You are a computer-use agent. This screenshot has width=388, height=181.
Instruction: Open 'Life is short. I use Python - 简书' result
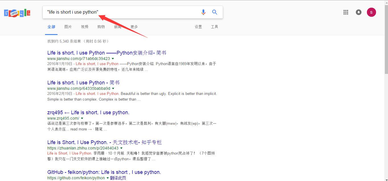point(83,83)
